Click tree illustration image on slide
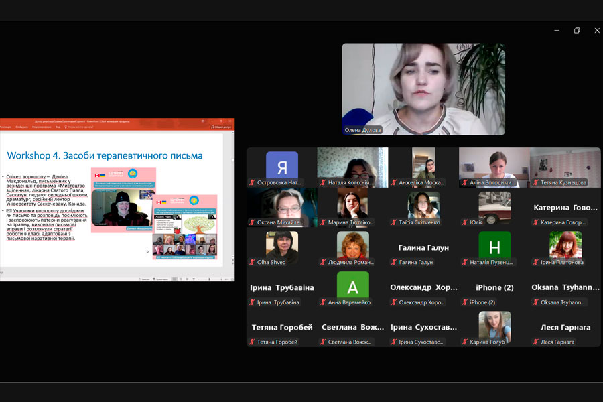 coord(200,224)
